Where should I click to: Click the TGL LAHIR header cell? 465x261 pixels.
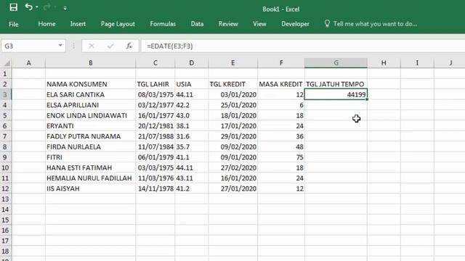[155, 84]
